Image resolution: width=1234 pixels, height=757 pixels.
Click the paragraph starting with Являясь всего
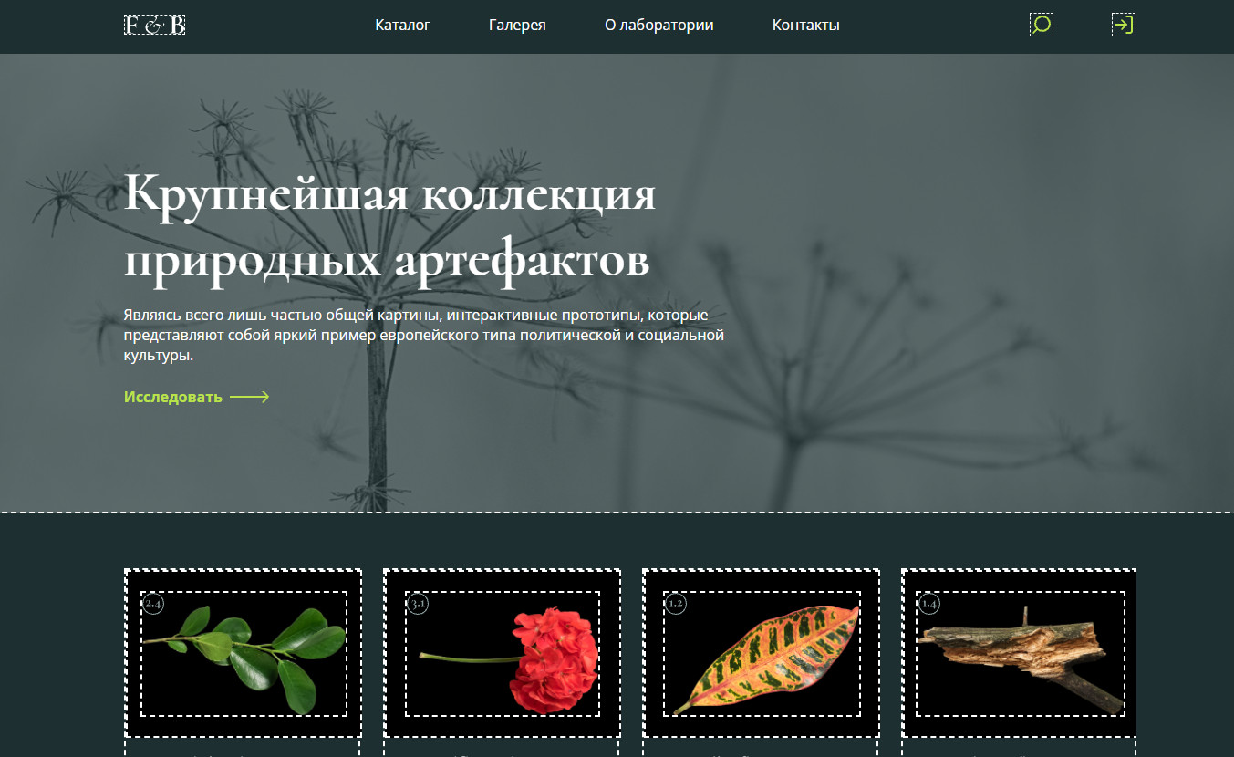click(424, 336)
